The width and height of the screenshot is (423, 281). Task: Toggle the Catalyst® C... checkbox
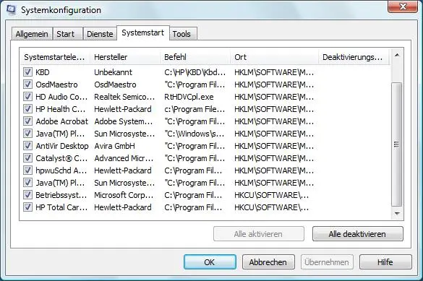click(x=27, y=158)
